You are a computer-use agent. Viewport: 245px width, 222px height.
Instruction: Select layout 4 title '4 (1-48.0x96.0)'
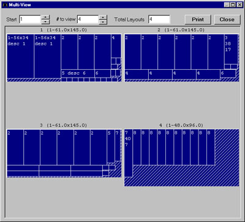[x=181, y=125]
